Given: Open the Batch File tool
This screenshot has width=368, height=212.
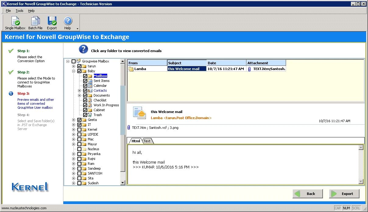Looking at the screenshot, I should (35, 21).
